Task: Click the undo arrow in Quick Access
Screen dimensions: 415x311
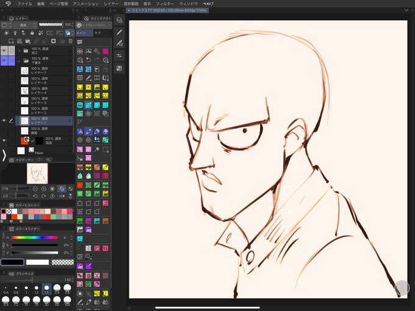Action: (x=88, y=60)
